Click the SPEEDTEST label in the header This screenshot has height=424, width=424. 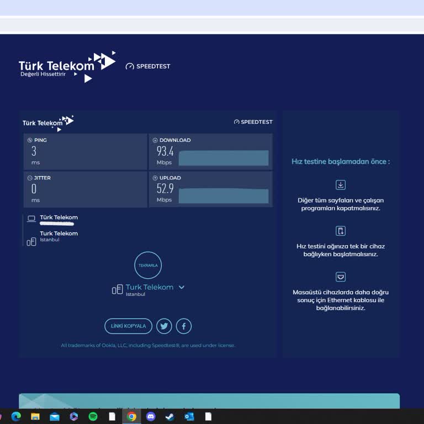tap(148, 66)
